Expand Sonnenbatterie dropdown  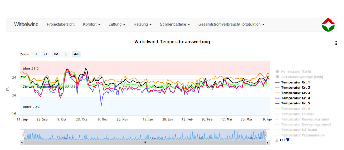pyautogui.click(x=175, y=24)
